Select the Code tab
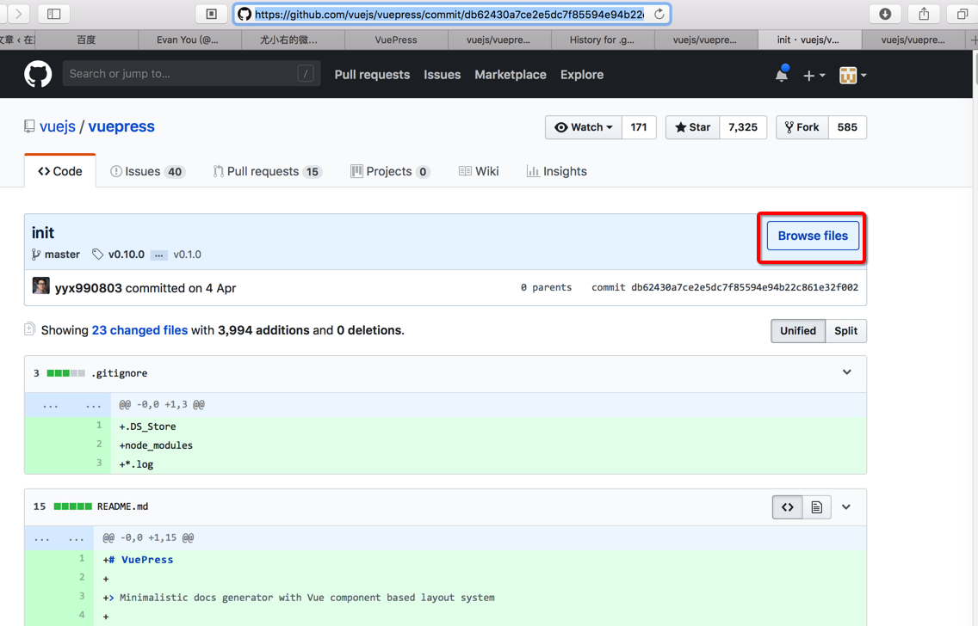Screen dimensions: 978x626 click(60, 171)
